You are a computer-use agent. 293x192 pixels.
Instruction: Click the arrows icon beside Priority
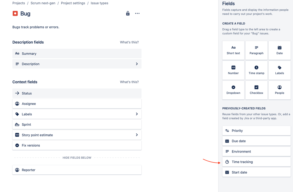(x=227, y=131)
